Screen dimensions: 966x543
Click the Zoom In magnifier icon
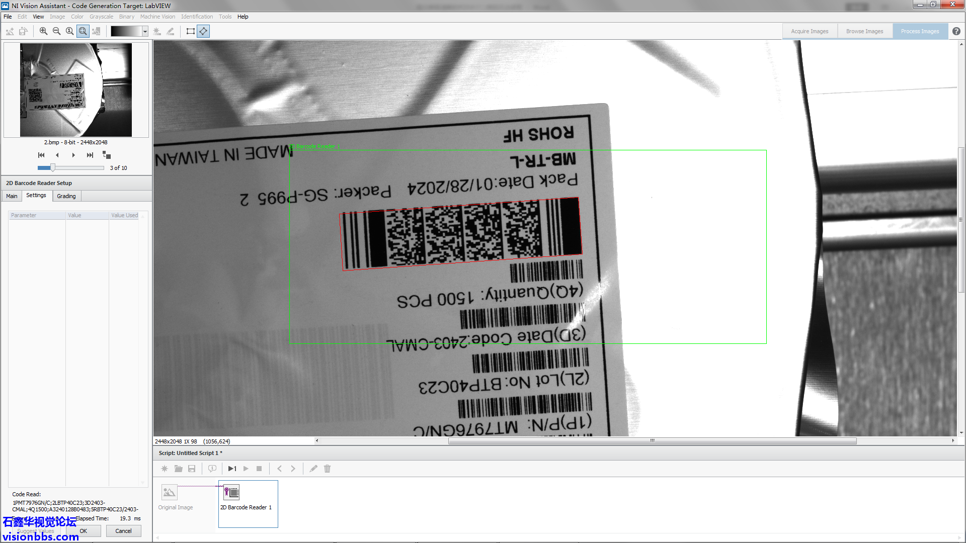(43, 31)
